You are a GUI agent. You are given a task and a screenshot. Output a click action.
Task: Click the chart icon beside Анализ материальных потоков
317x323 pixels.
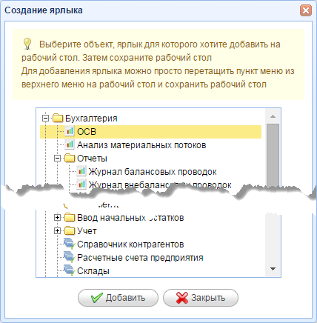tap(70, 144)
